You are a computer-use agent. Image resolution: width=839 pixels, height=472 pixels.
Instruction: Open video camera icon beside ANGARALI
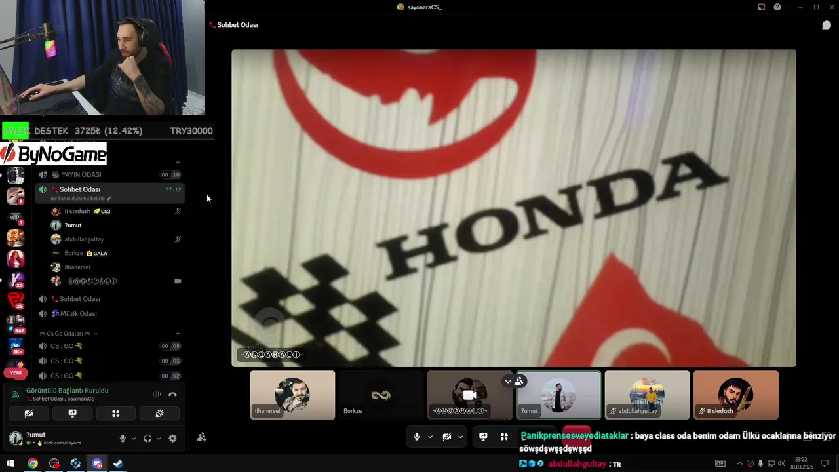point(178,281)
